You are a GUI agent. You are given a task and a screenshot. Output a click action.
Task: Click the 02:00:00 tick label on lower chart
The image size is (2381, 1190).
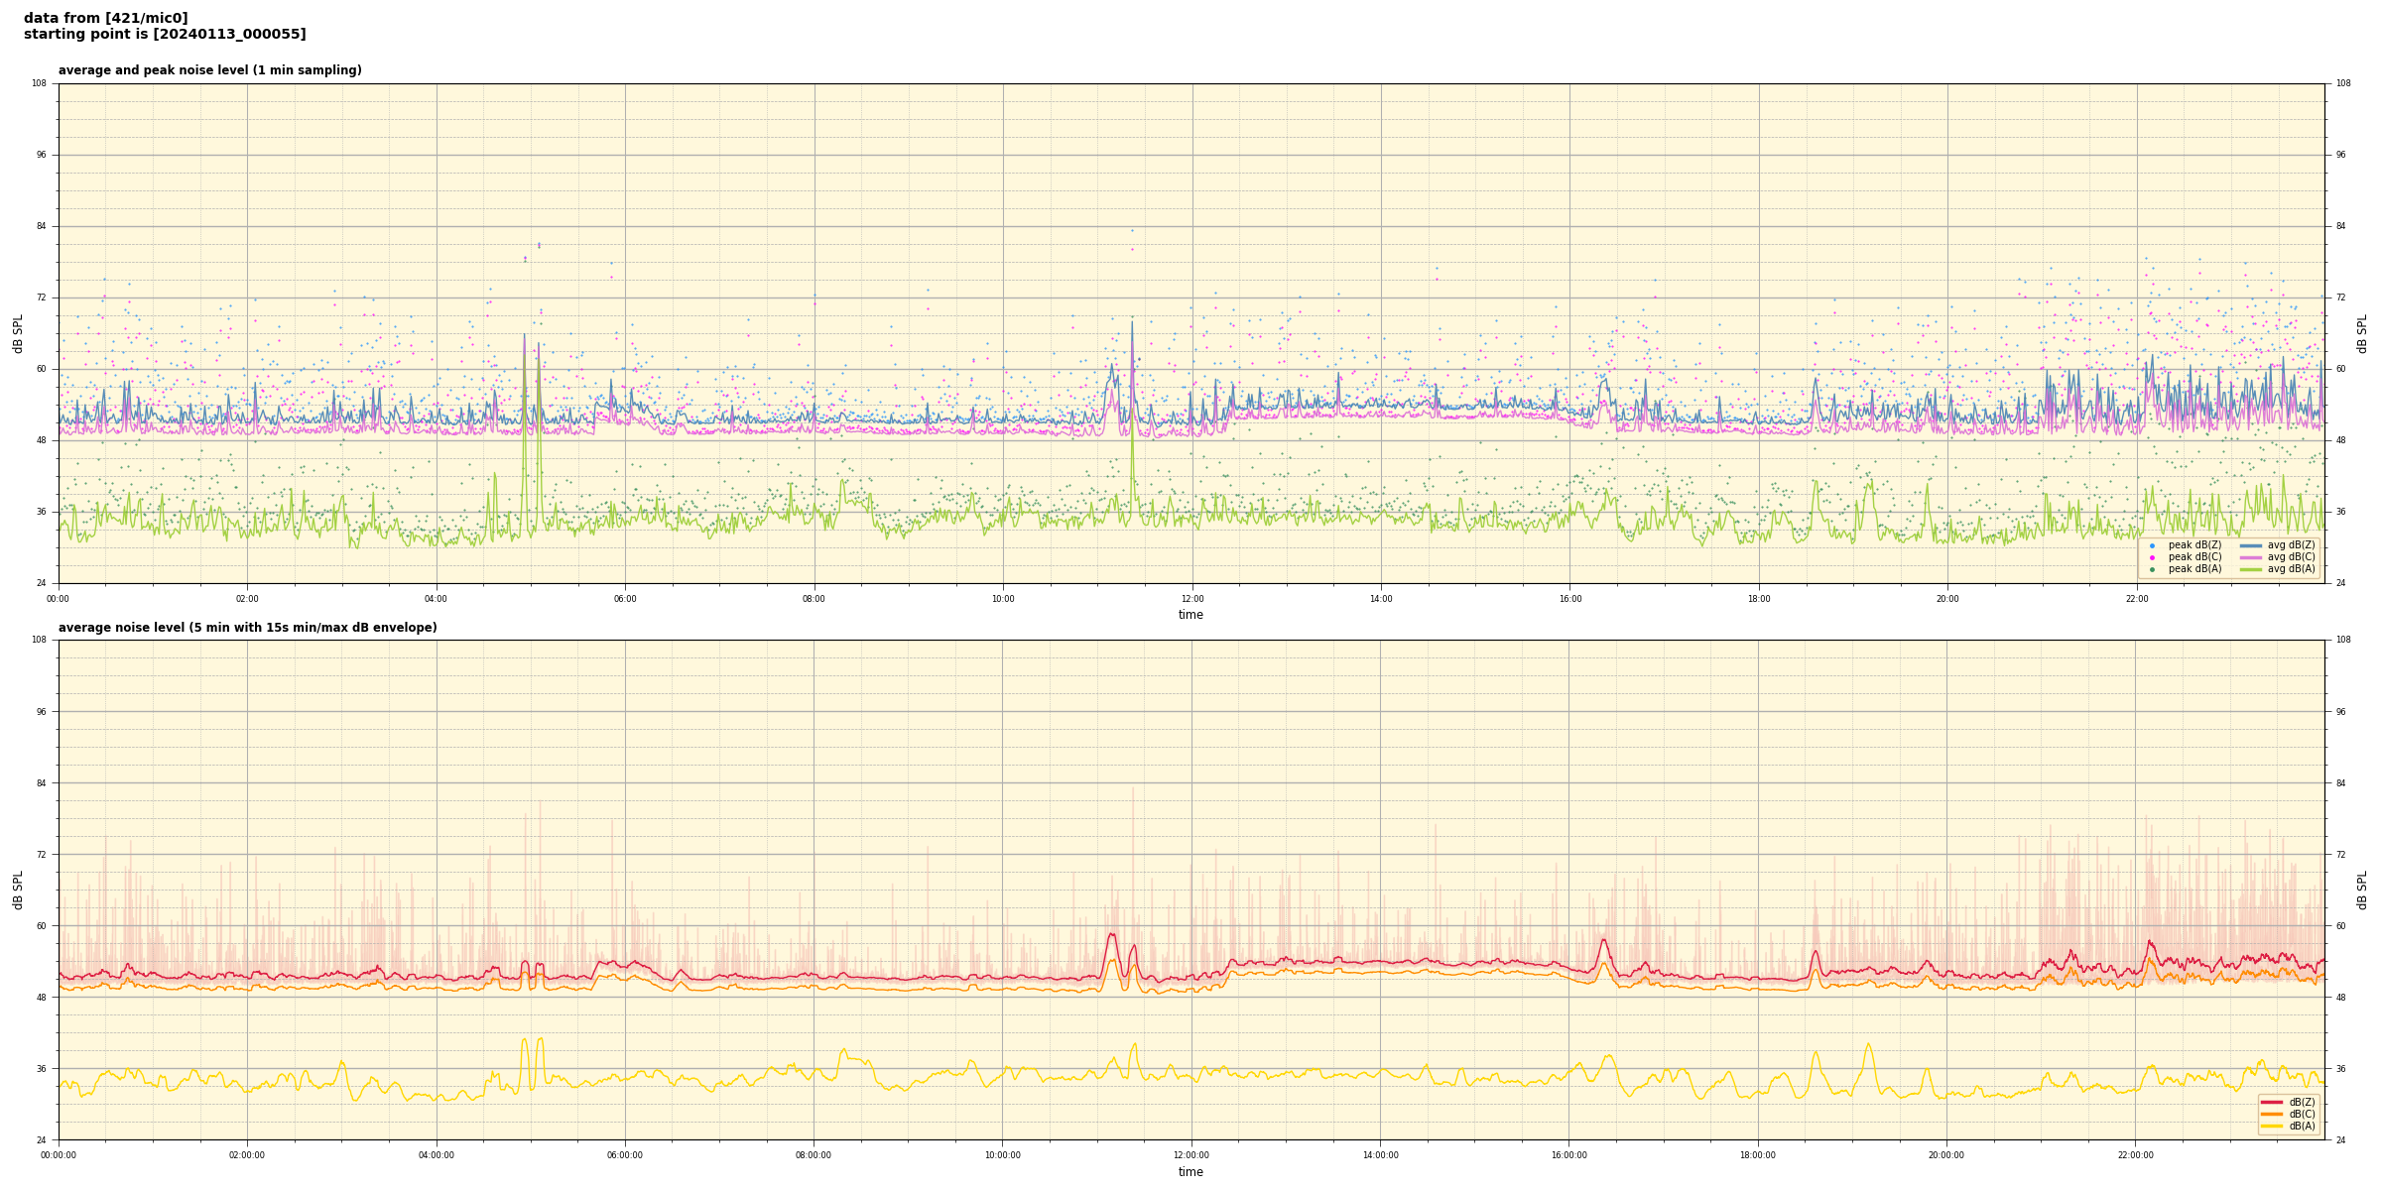pos(247,1155)
